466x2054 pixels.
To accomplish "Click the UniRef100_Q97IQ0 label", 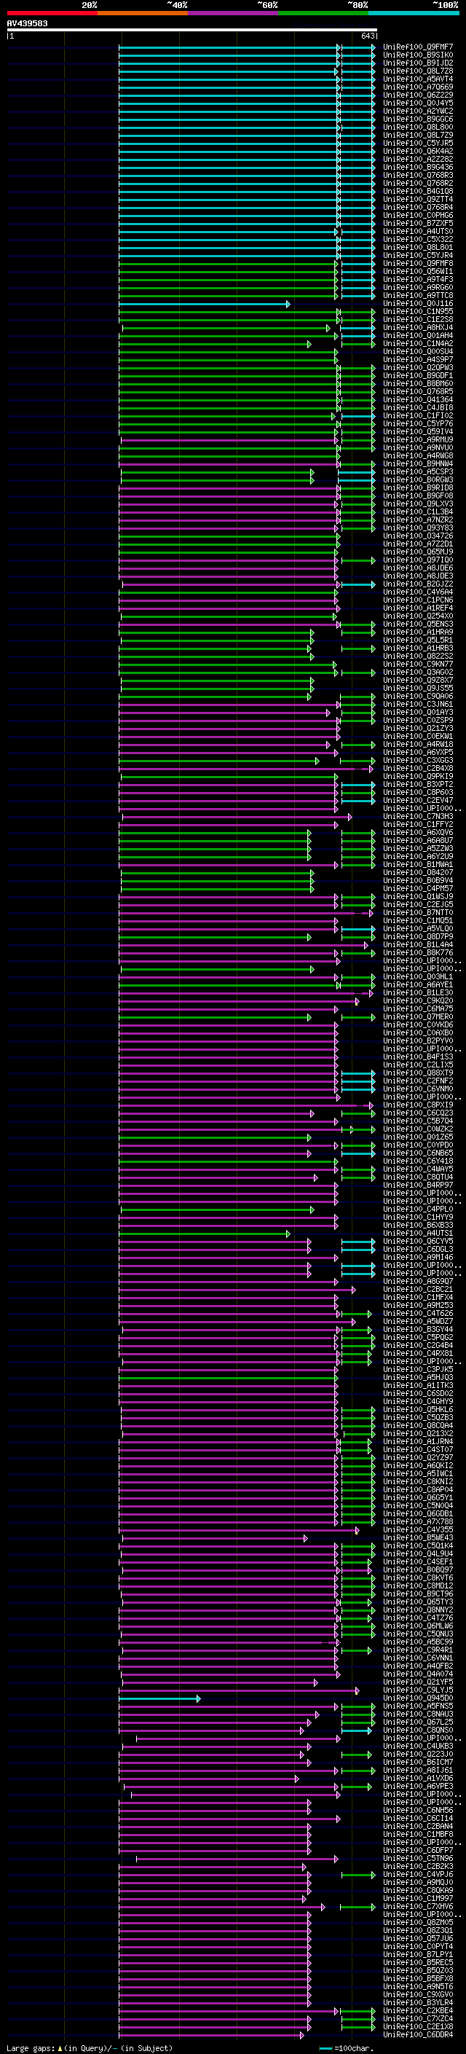I will tap(418, 560).
